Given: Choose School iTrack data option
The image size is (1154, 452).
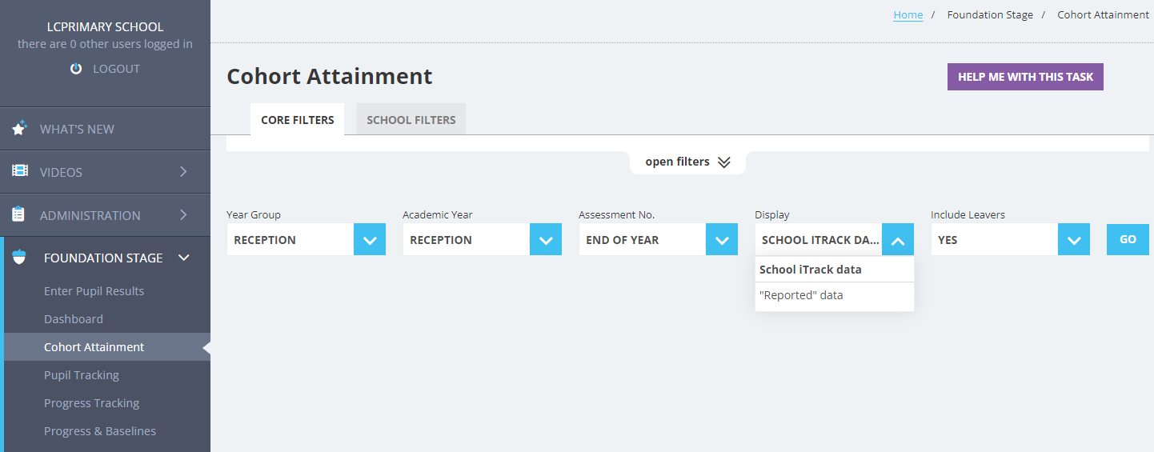Looking at the screenshot, I should (x=835, y=270).
